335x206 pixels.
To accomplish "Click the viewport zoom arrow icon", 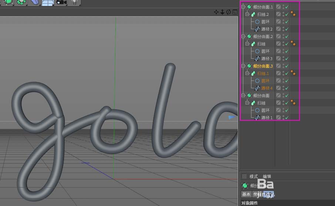I will click(x=222, y=12).
